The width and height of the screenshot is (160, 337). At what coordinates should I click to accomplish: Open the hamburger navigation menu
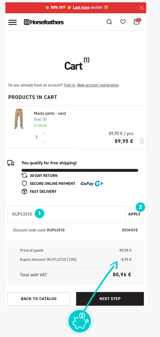pyautogui.click(x=13, y=22)
